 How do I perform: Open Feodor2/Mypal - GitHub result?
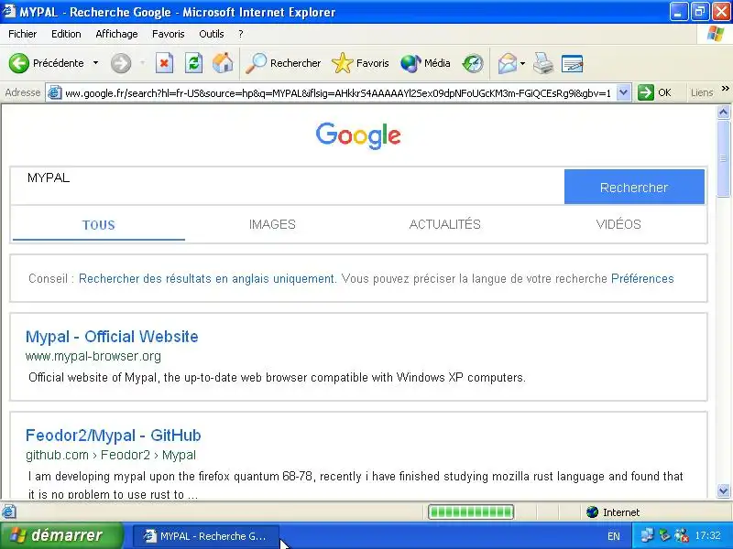click(113, 436)
